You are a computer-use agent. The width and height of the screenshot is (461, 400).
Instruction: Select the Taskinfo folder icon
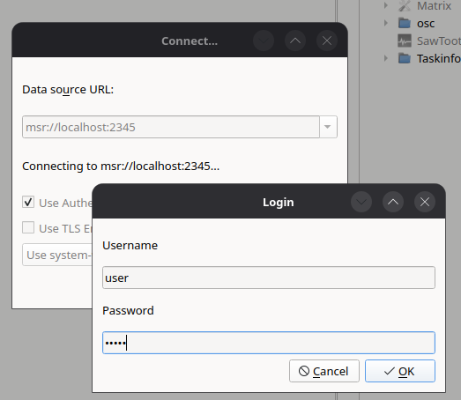pyautogui.click(x=405, y=58)
